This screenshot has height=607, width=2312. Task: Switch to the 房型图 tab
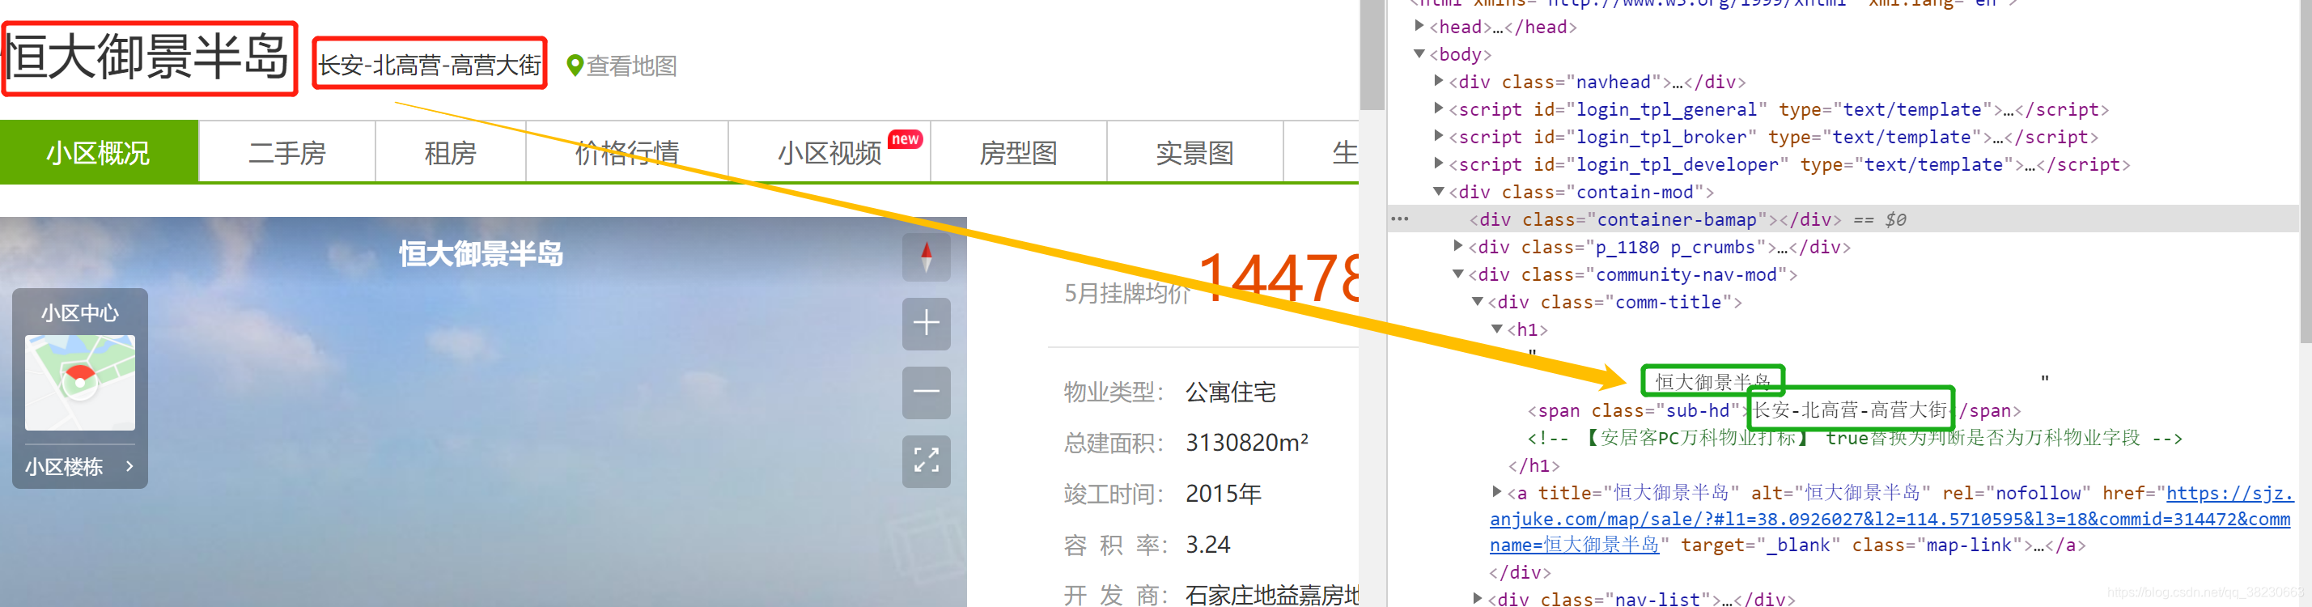click(x=1019, y=153)
